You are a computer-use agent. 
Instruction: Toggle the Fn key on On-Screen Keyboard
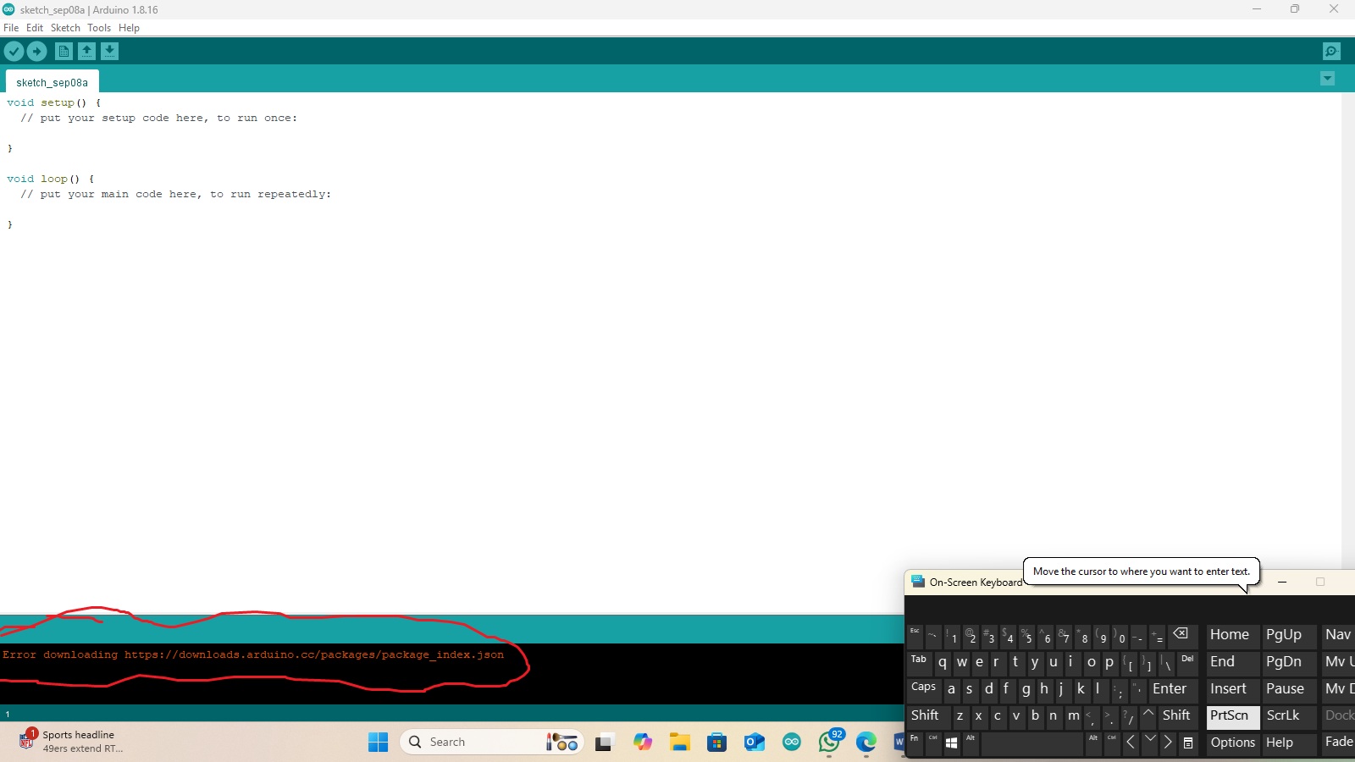click(915, 743)
